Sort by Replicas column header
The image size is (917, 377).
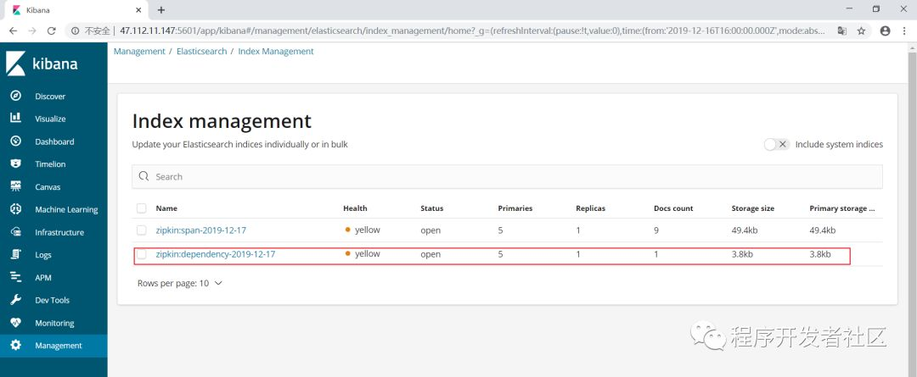coord(591,208)
